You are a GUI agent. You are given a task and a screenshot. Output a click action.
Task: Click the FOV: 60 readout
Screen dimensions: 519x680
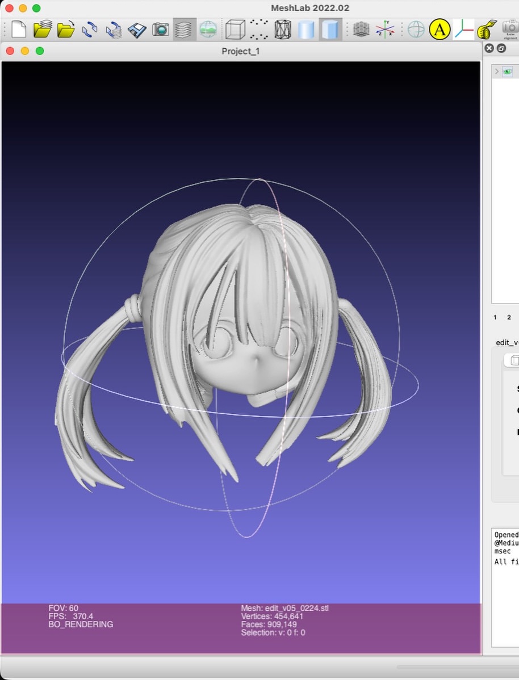(64, 608)
